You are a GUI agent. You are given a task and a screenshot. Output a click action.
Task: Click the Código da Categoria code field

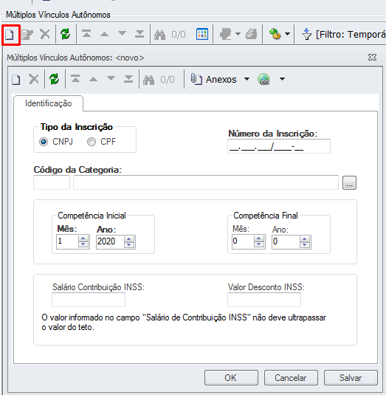52,182
